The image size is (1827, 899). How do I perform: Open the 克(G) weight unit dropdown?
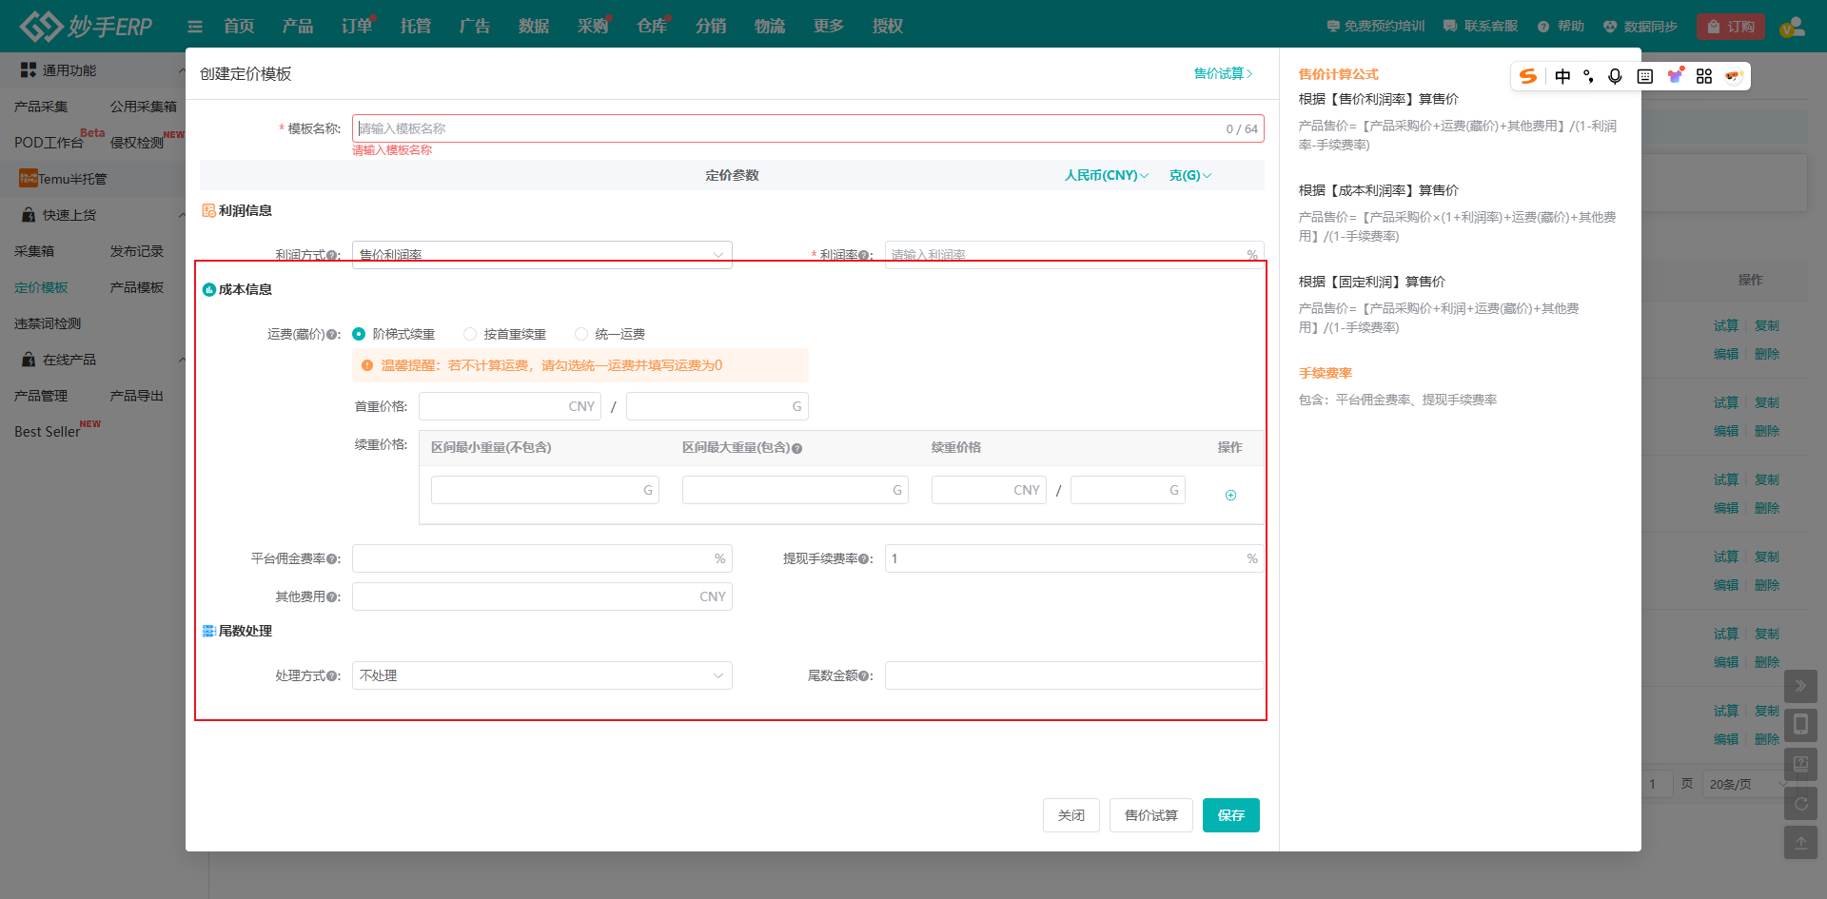pyautogui.click(x=1189, y=175)
